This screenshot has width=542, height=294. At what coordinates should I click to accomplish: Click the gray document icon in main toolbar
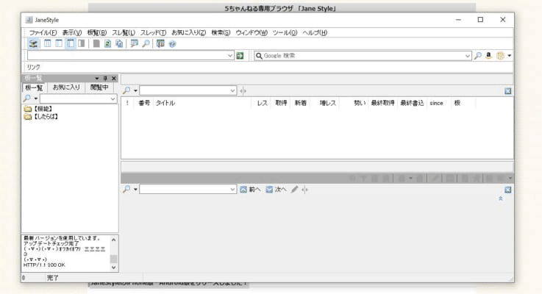click(x=96, y=43)
